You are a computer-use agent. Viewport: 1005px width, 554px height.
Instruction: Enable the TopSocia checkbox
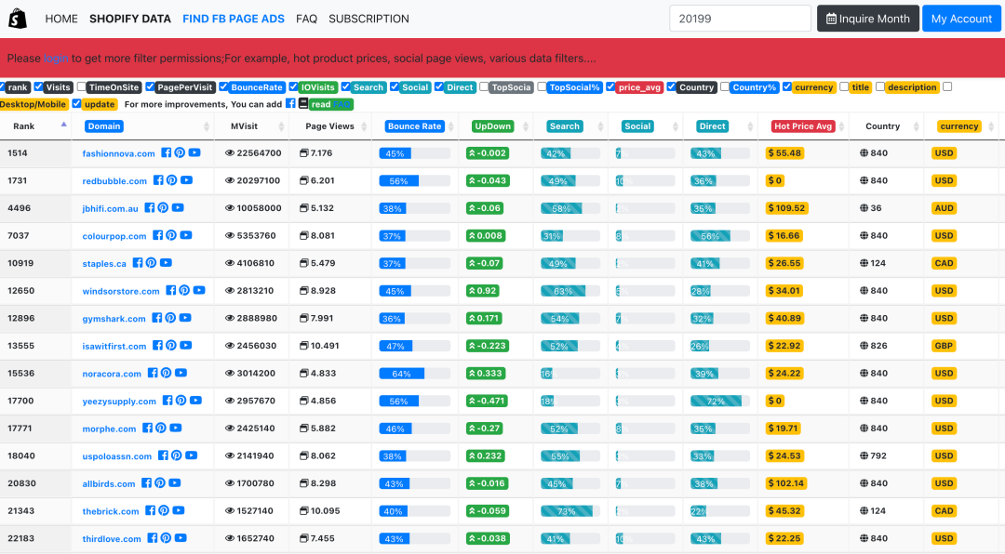click(x=484, y=86)
